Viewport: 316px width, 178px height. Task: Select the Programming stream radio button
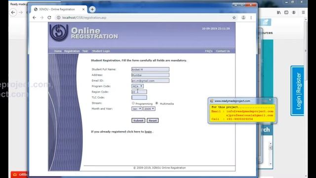coord(133,103)
